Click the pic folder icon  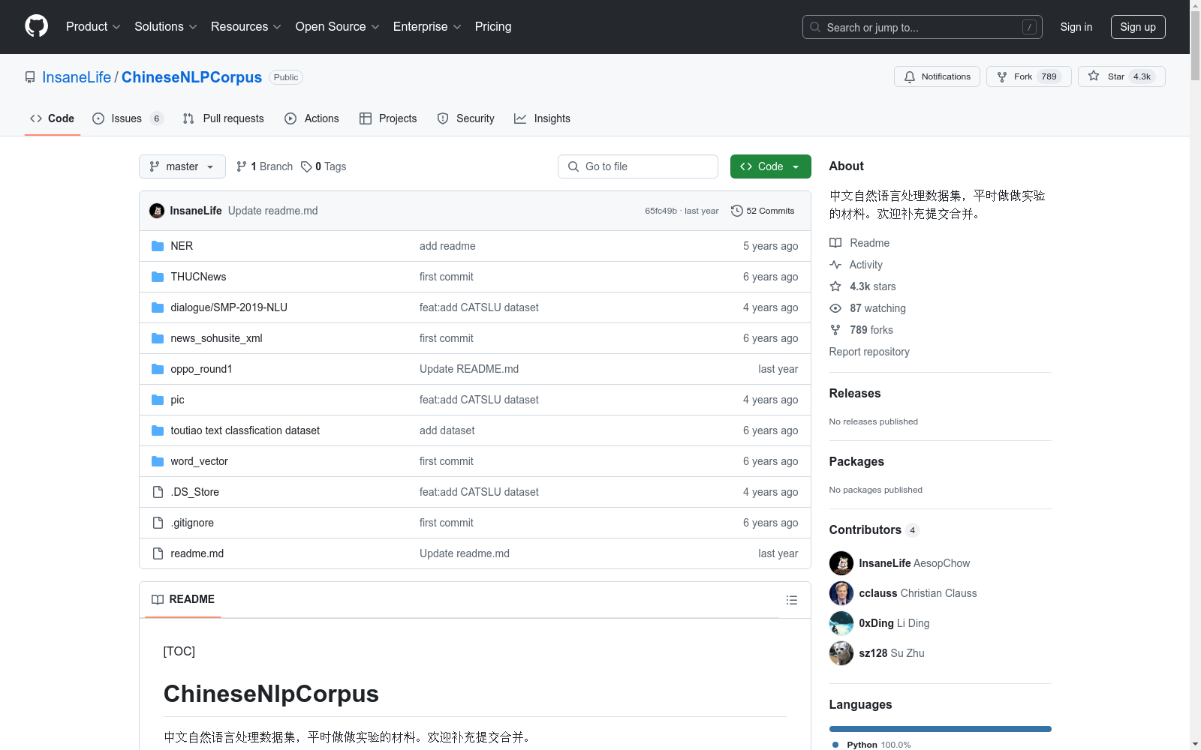click(x=158, y=400)
